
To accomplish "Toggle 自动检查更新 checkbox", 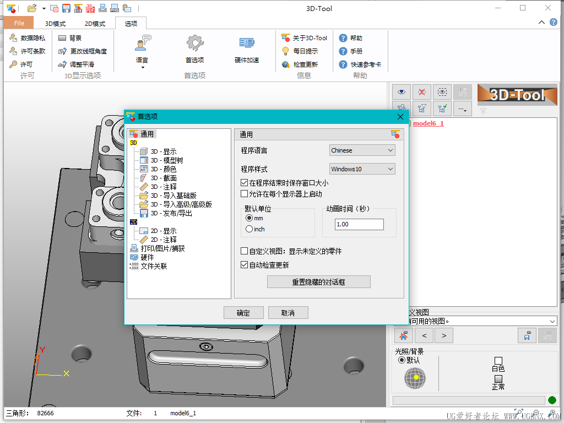I will [x=244, y=265].
